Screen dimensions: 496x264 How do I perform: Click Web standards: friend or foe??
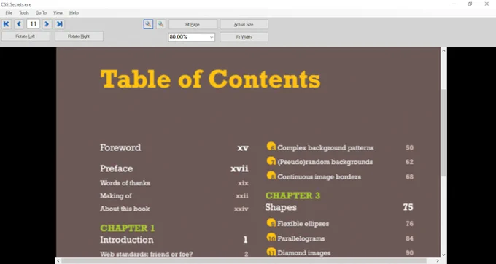tap(146, 254)
